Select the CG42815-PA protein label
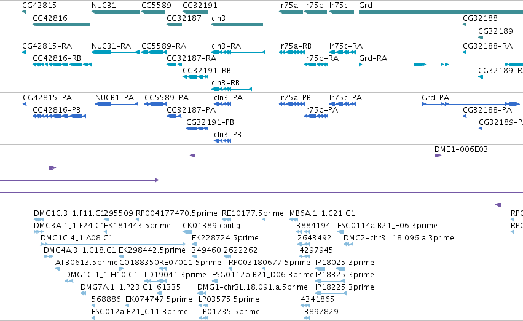The image size is (523, 321). point(47,97)
